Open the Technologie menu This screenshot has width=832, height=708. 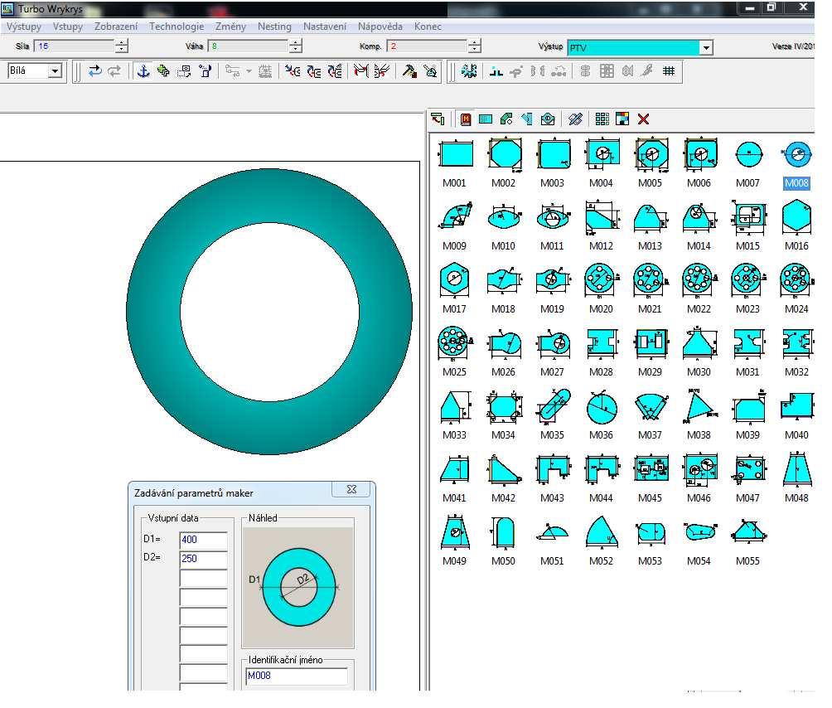[x=177, y=27]
